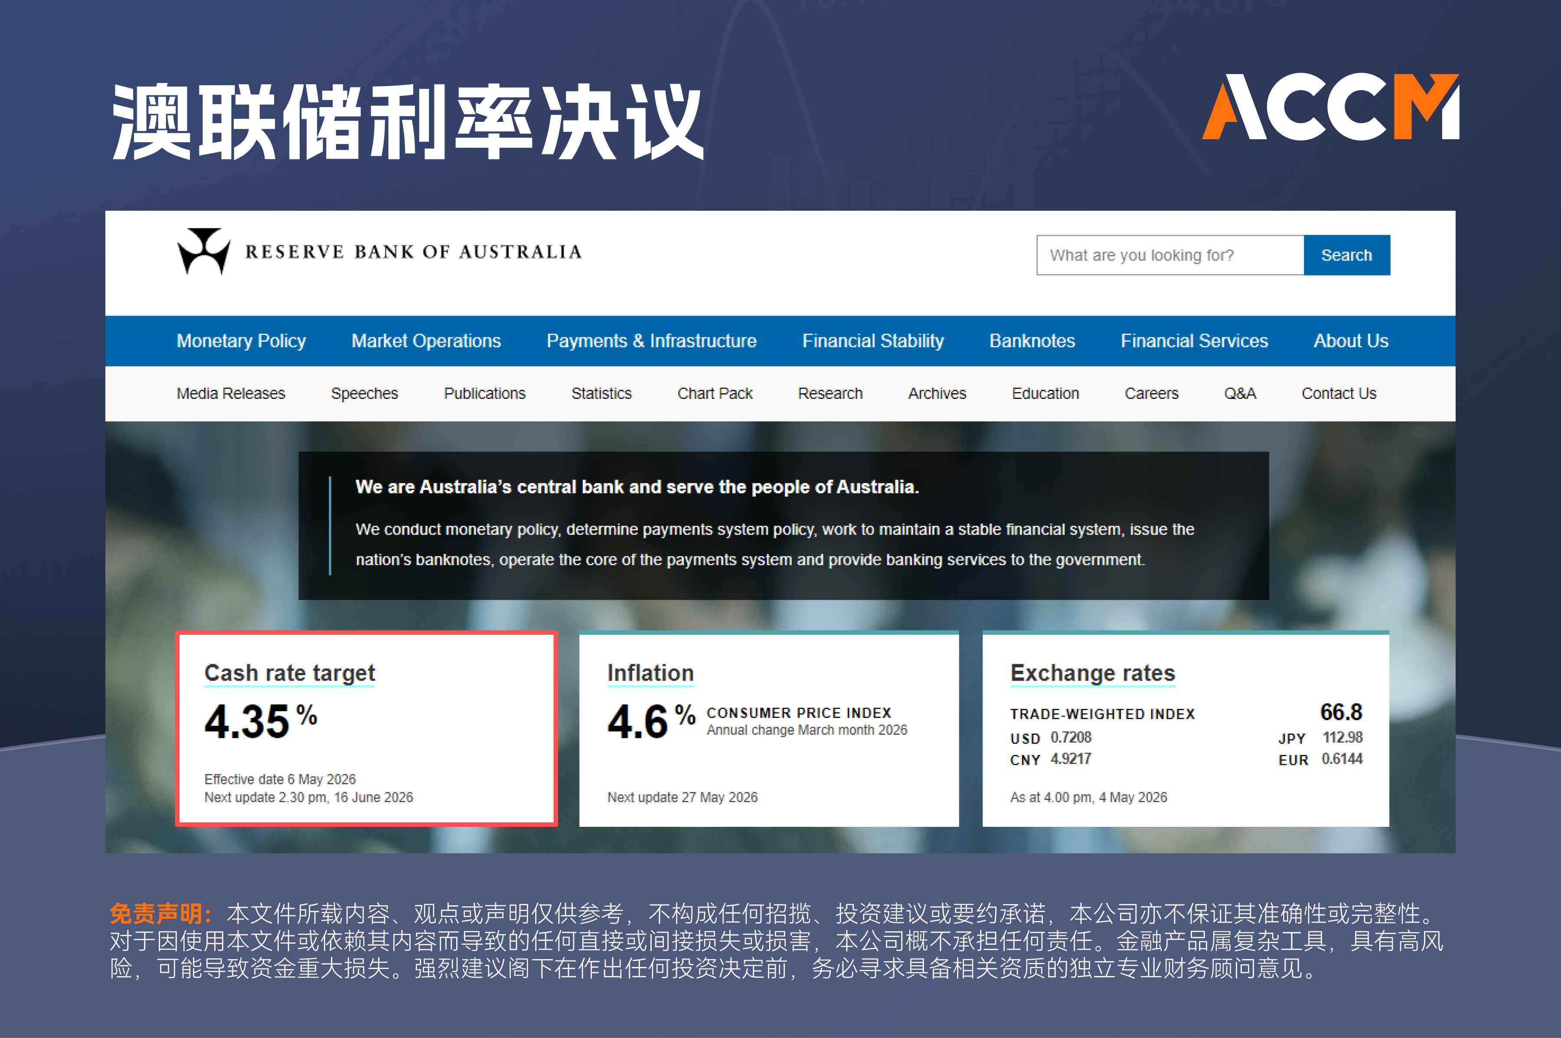Open the Publications link
The height and width of the screenshot is (1038, 1561).
pos(485,393)
